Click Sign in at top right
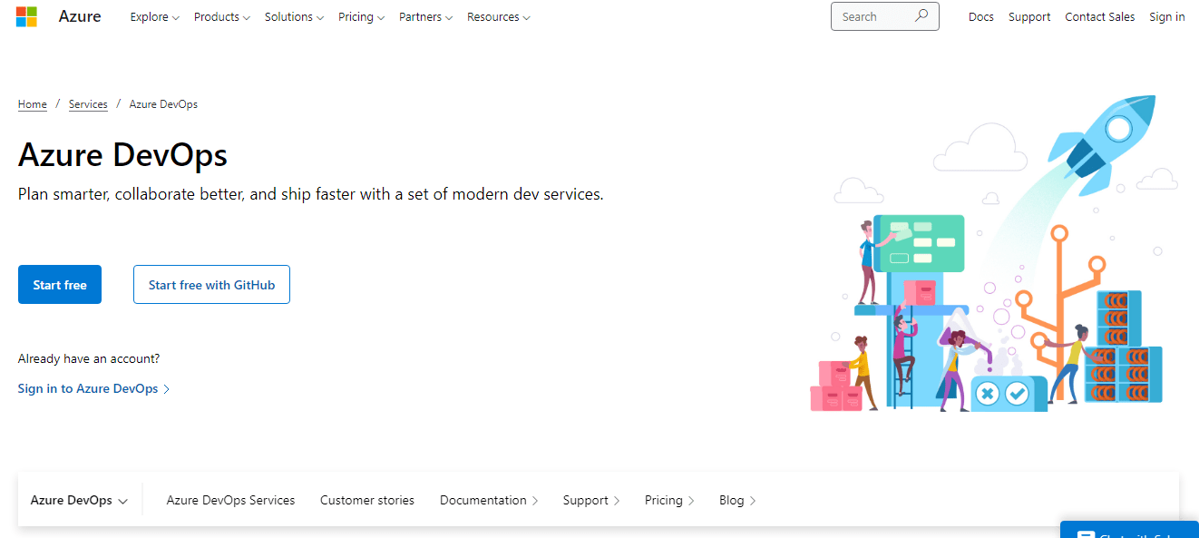 point(1167,16)
